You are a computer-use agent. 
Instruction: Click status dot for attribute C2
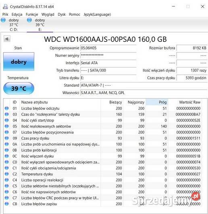click(6, 174)
